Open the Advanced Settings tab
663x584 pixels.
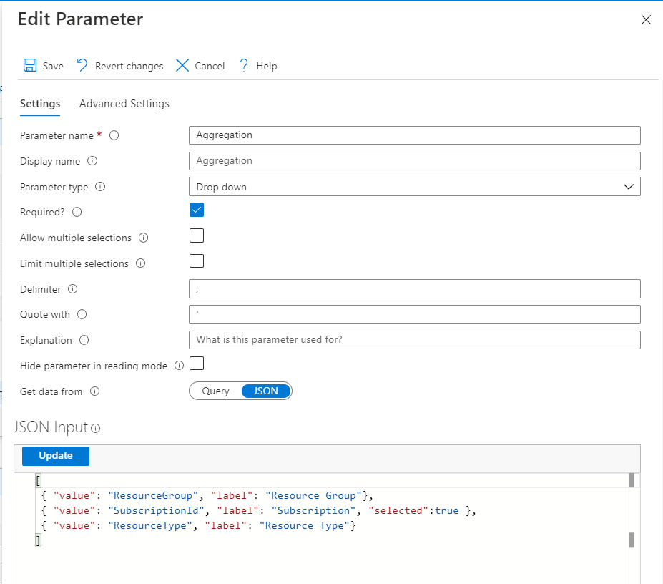(x=124, y=104)
